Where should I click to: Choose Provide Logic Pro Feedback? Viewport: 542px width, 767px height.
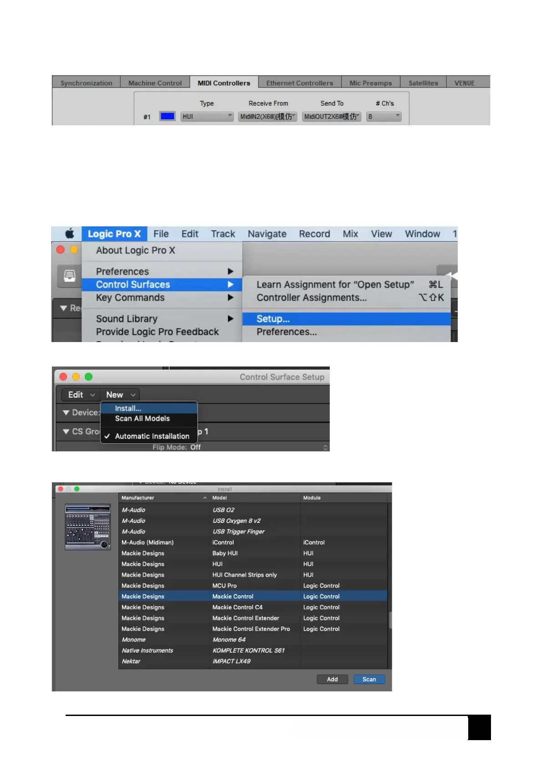click(162, 332)
